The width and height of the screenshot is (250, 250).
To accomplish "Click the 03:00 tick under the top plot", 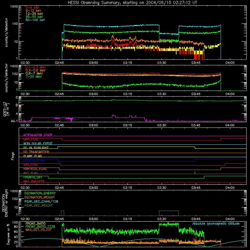I will click(x=93, y=63).
